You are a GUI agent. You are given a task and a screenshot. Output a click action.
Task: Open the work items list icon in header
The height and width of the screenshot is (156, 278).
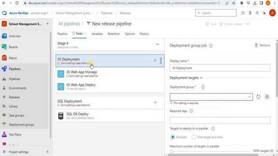click(243, 13)
